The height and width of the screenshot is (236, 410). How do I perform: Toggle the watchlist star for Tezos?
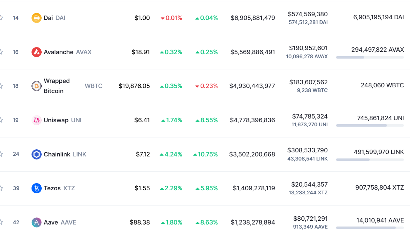pyautogui.click(x=1, y=188)
